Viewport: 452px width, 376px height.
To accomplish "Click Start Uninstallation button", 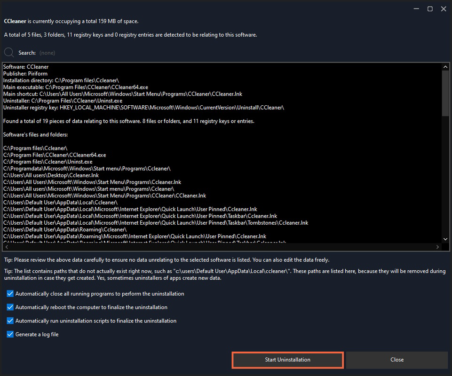I will (x=288, y=360).
